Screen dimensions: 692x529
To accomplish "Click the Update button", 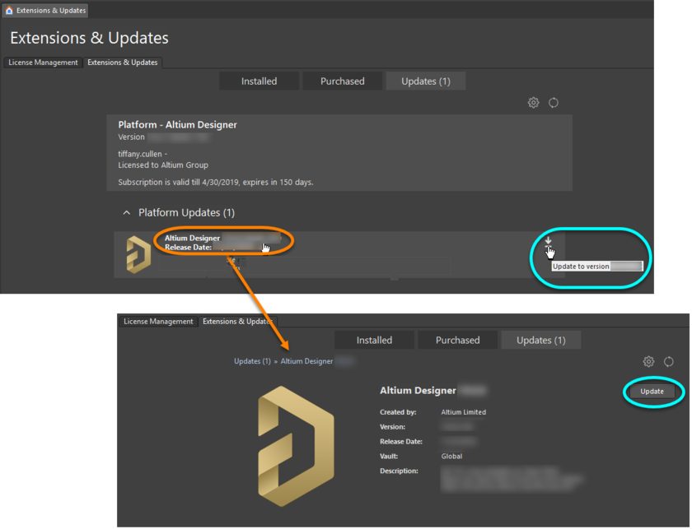I will 652,392.
